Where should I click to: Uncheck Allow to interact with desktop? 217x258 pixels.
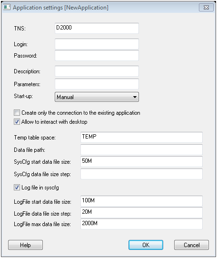point(17,122)
